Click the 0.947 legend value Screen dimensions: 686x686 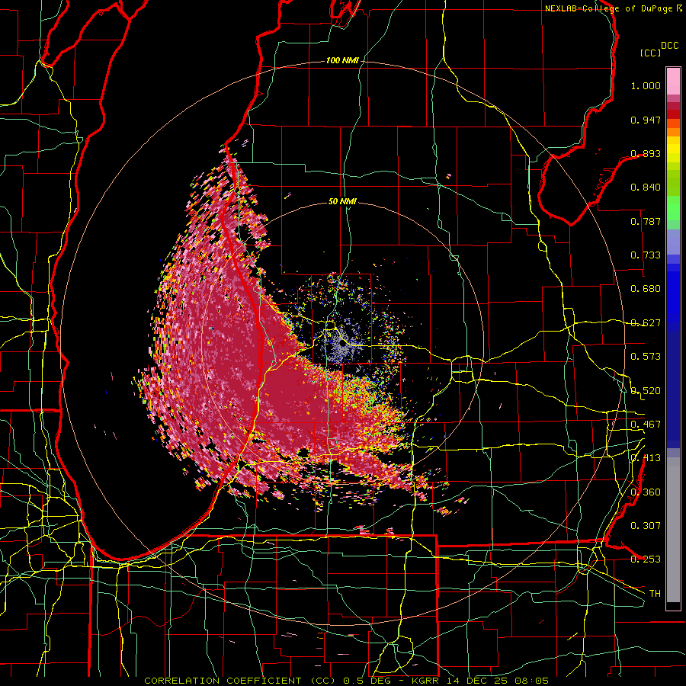click(x=646, y=120)
